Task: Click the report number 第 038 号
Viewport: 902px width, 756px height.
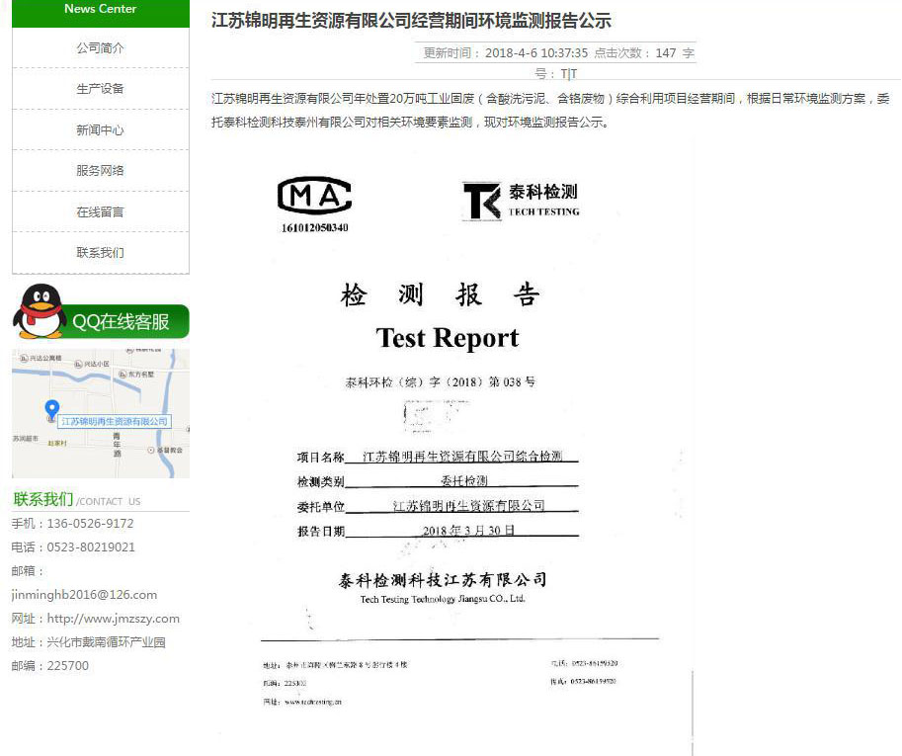Action: point(512,382)
